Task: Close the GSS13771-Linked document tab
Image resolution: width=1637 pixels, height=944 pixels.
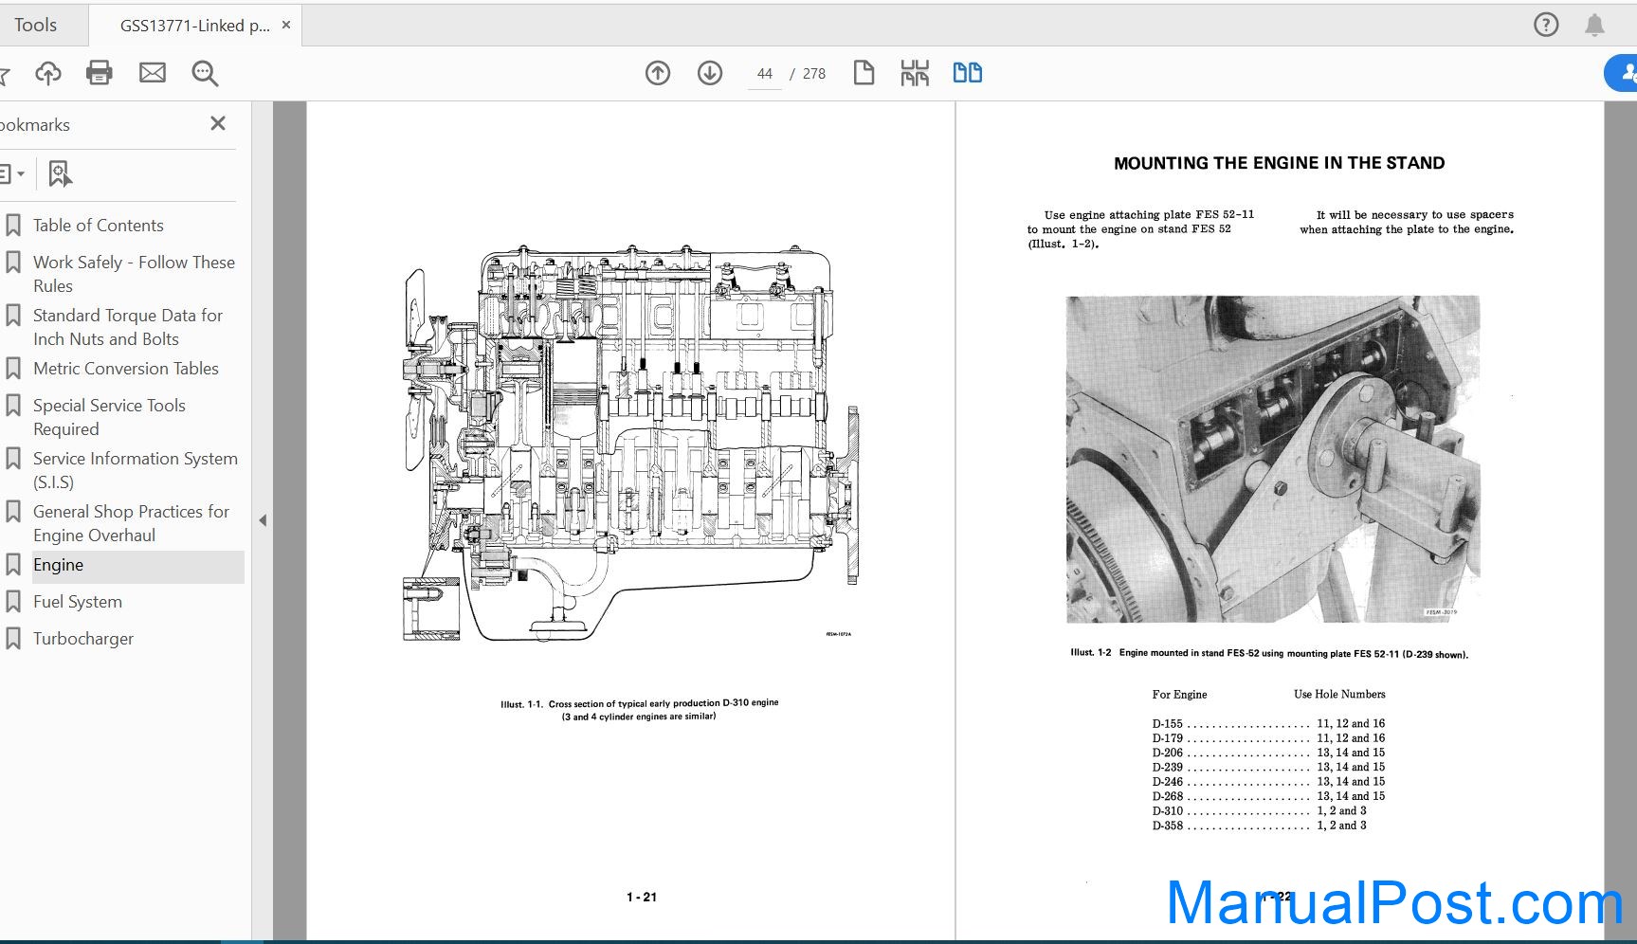Action: point(286,26)
